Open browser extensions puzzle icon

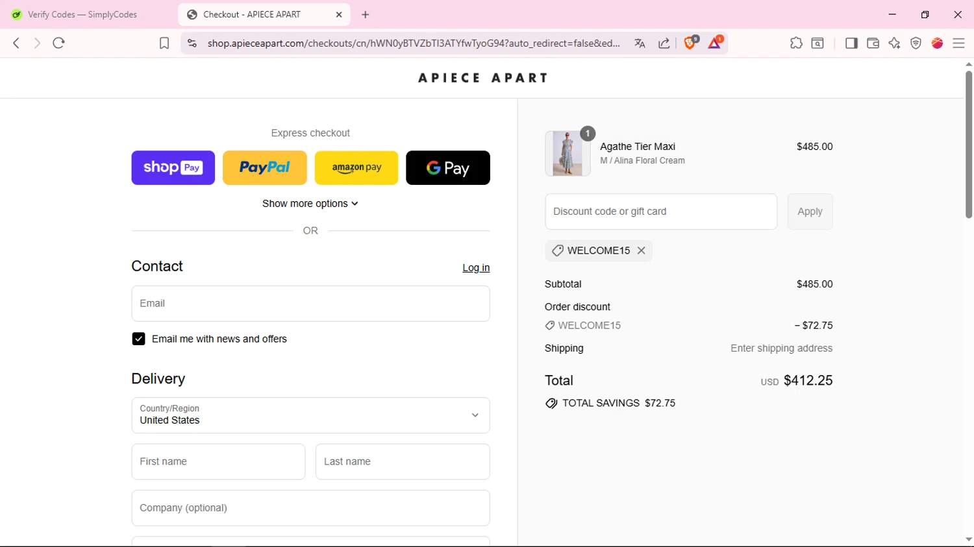[x=796, y=43]
